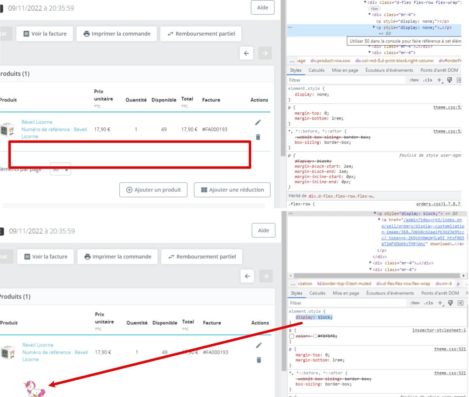
Task: Click the paint roller icon above display: none rule
Action: pos(449,80)
